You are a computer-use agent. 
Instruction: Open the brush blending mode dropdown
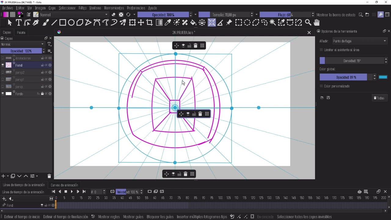click(74, 14)
